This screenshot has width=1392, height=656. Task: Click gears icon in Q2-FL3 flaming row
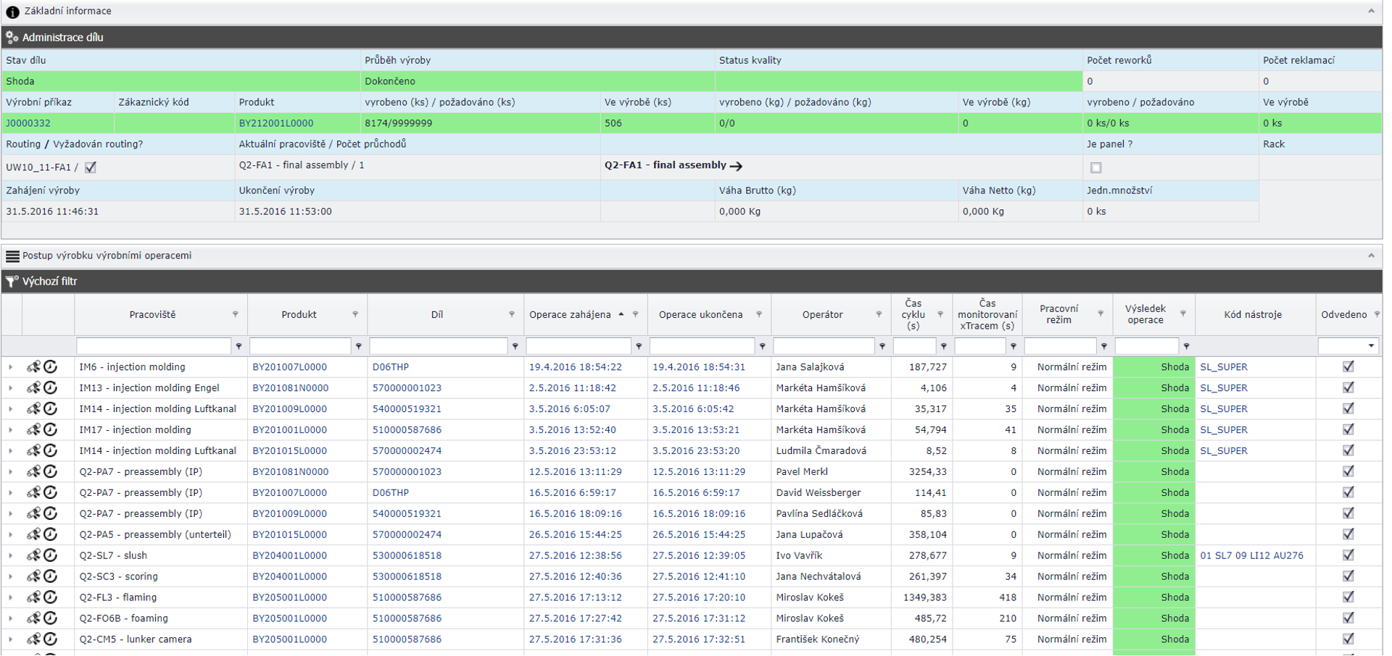33,597
